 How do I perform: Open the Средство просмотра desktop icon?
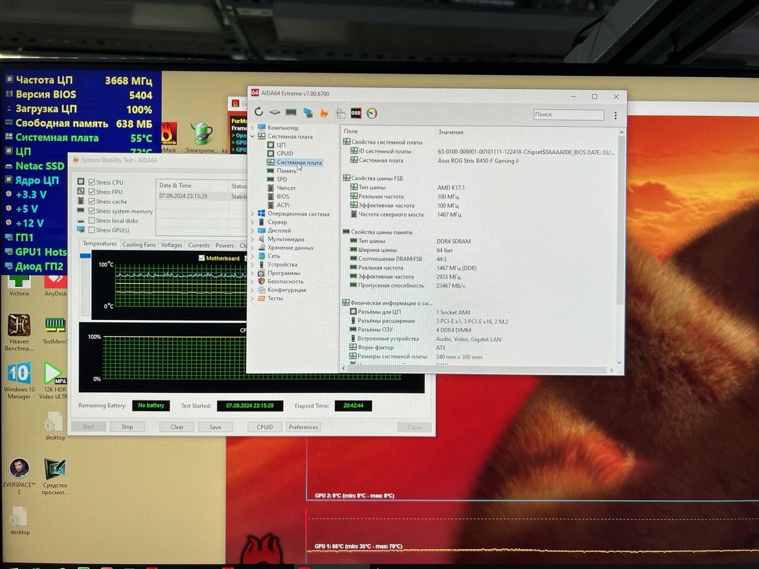[55, 476]
